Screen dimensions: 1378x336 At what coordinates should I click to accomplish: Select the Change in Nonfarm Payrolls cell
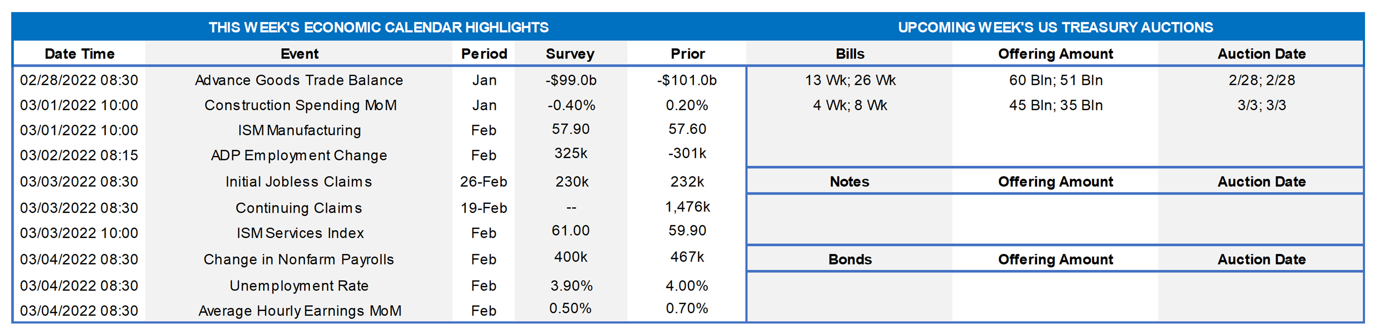tap(299, 259)
